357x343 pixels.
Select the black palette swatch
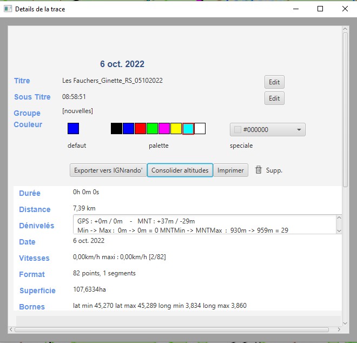point(116,129)
